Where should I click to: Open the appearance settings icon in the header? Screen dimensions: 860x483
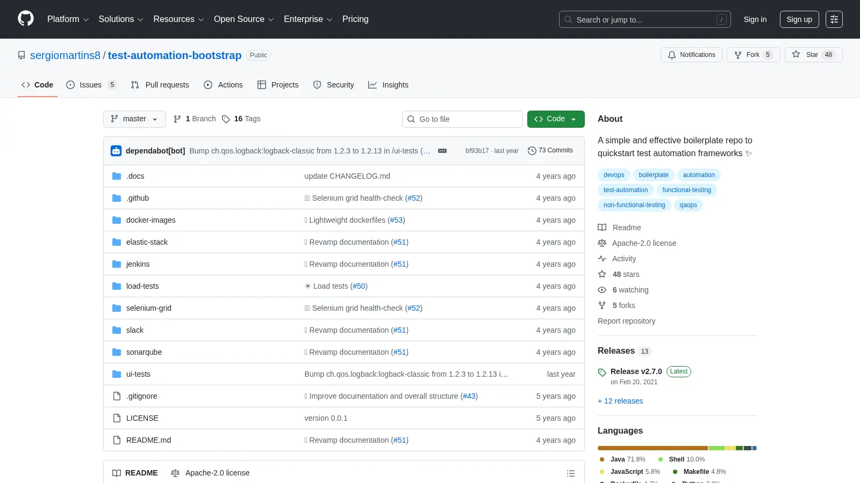[x=834, y=19]
